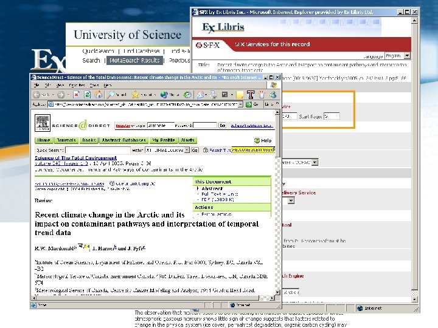Viewport: 438px width, 328px height.
Task: Switch to the My Profile tab
Action: (164, 140)
